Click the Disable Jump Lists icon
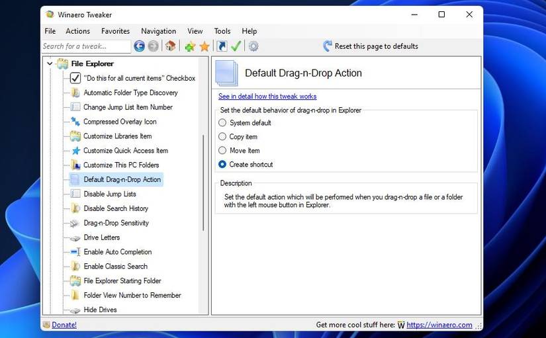The height and width of the screenshot is (338, 546). [75, 194]
